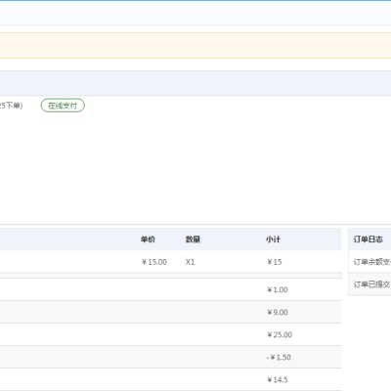The width and height of the screenshot is (391, 391).
Task: Click the -¥1.50 discount amount
Action: tap(279, 357)
